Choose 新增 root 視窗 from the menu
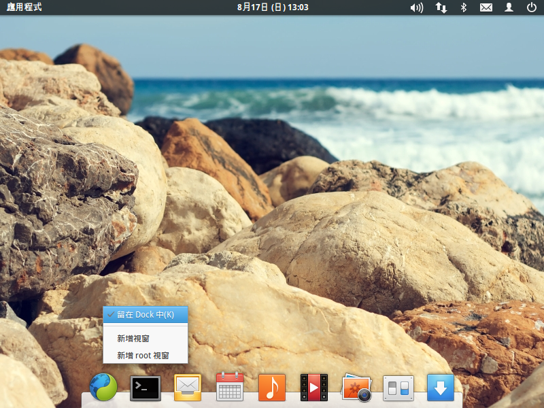Screen dimensions: 544x408 click(x=146, y=355)
